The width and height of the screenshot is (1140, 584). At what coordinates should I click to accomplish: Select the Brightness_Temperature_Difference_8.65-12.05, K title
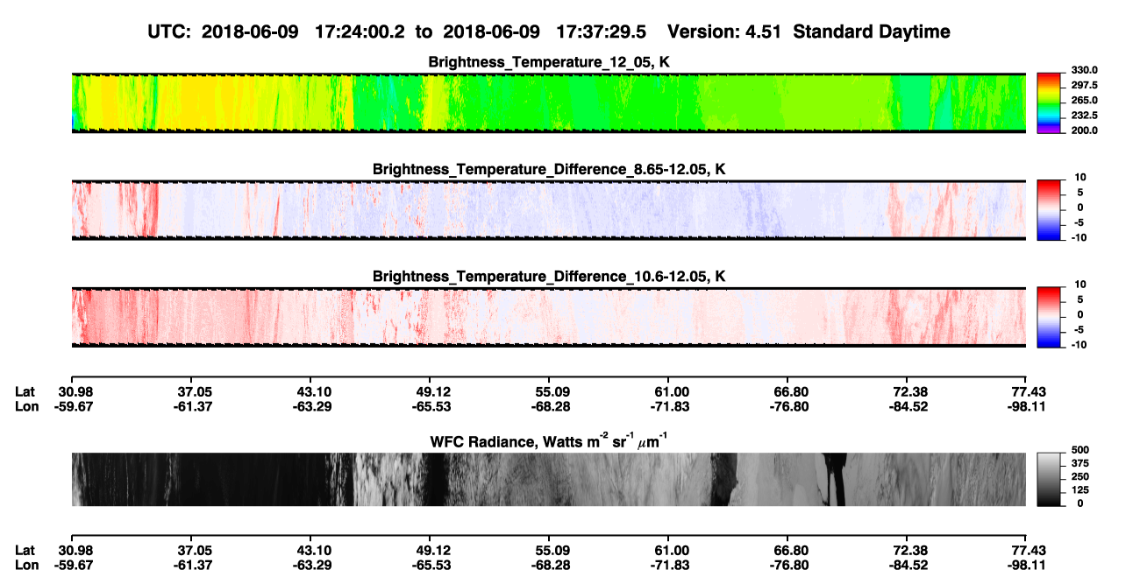[549, 169]
